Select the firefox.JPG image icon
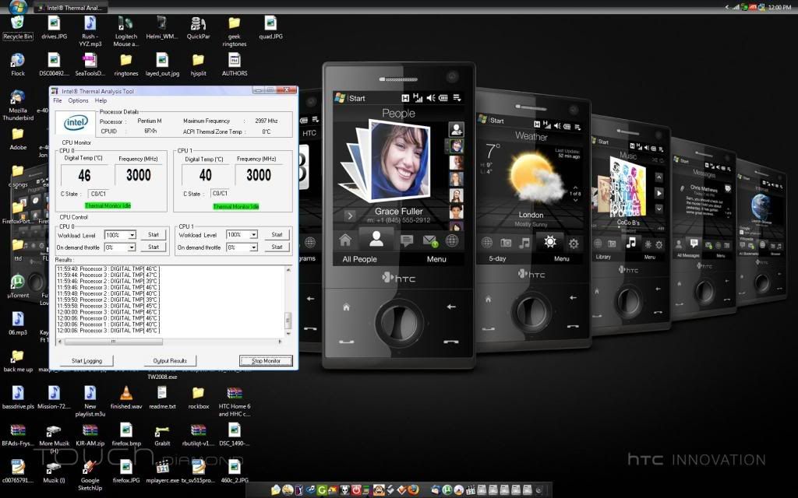The image size is (798, 498). pyautogui.click(x=125, y=472)
